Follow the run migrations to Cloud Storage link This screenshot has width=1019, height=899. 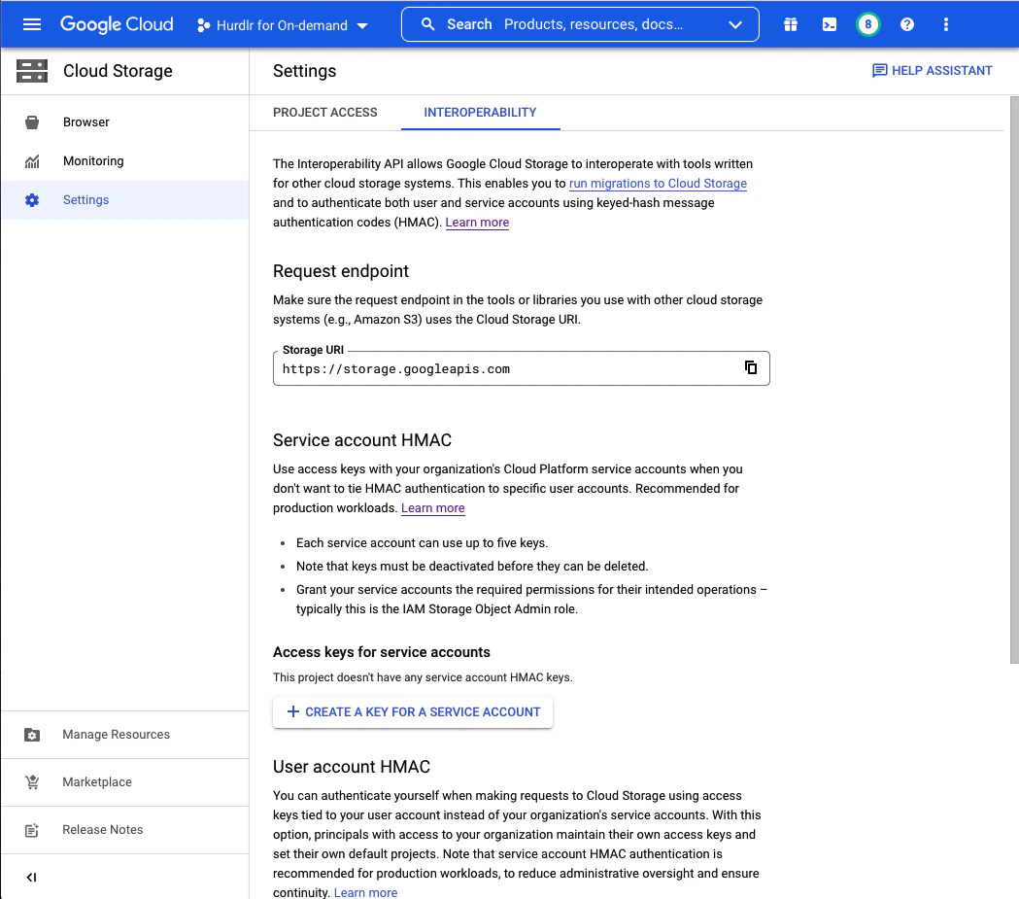pyautogui.click(x=658, y=184)
